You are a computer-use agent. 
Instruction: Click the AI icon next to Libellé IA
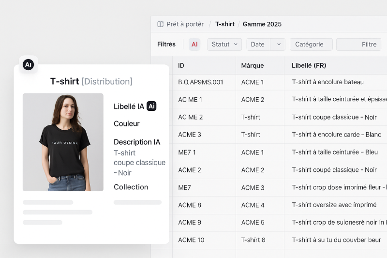pos(151,106)
